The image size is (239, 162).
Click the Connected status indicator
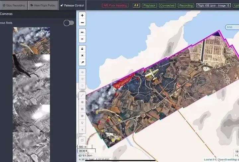coord(167,6)
